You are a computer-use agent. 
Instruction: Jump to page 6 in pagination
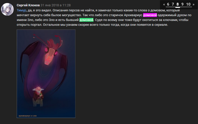(168, 4)
